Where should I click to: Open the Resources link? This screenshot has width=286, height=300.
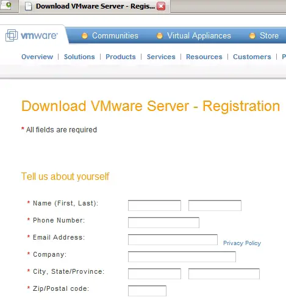[204, 57]
